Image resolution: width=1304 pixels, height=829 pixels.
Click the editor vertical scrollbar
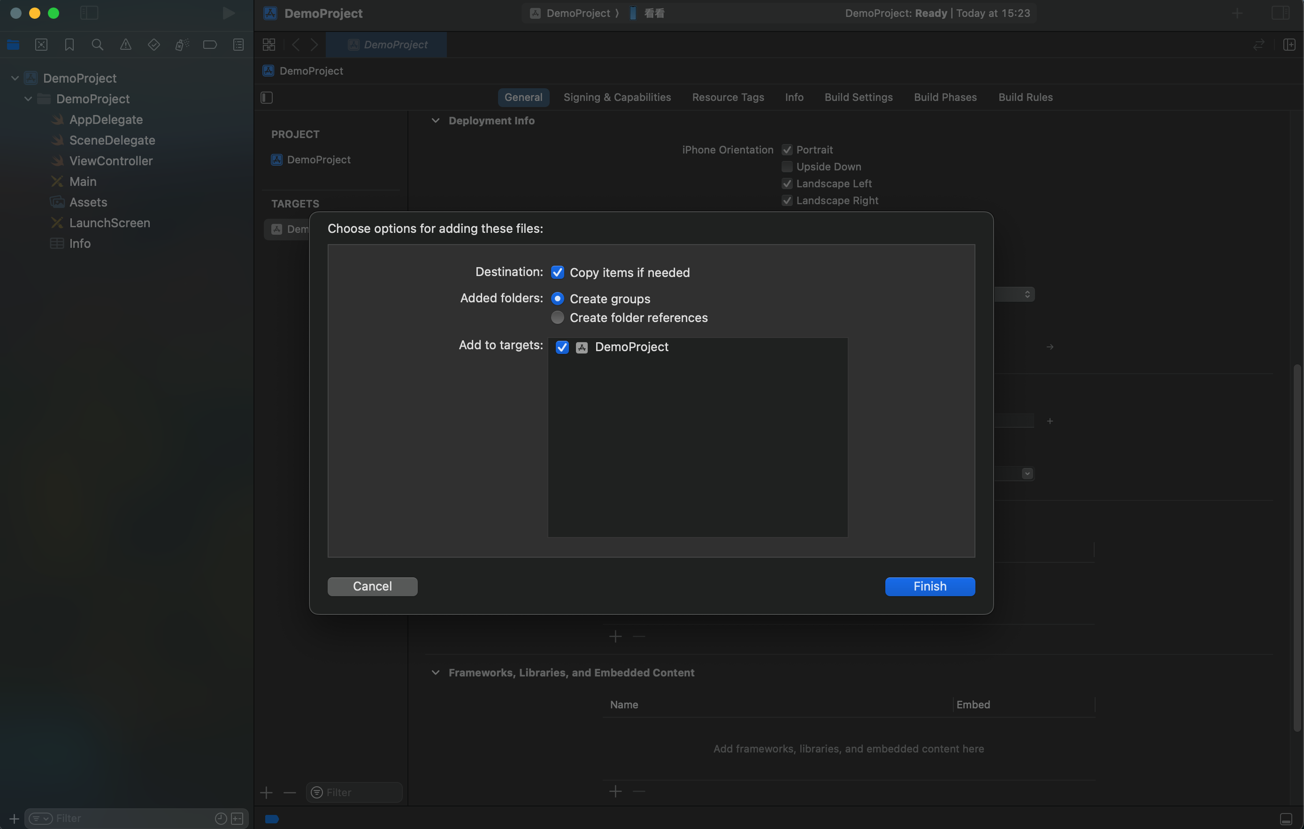1296,548
